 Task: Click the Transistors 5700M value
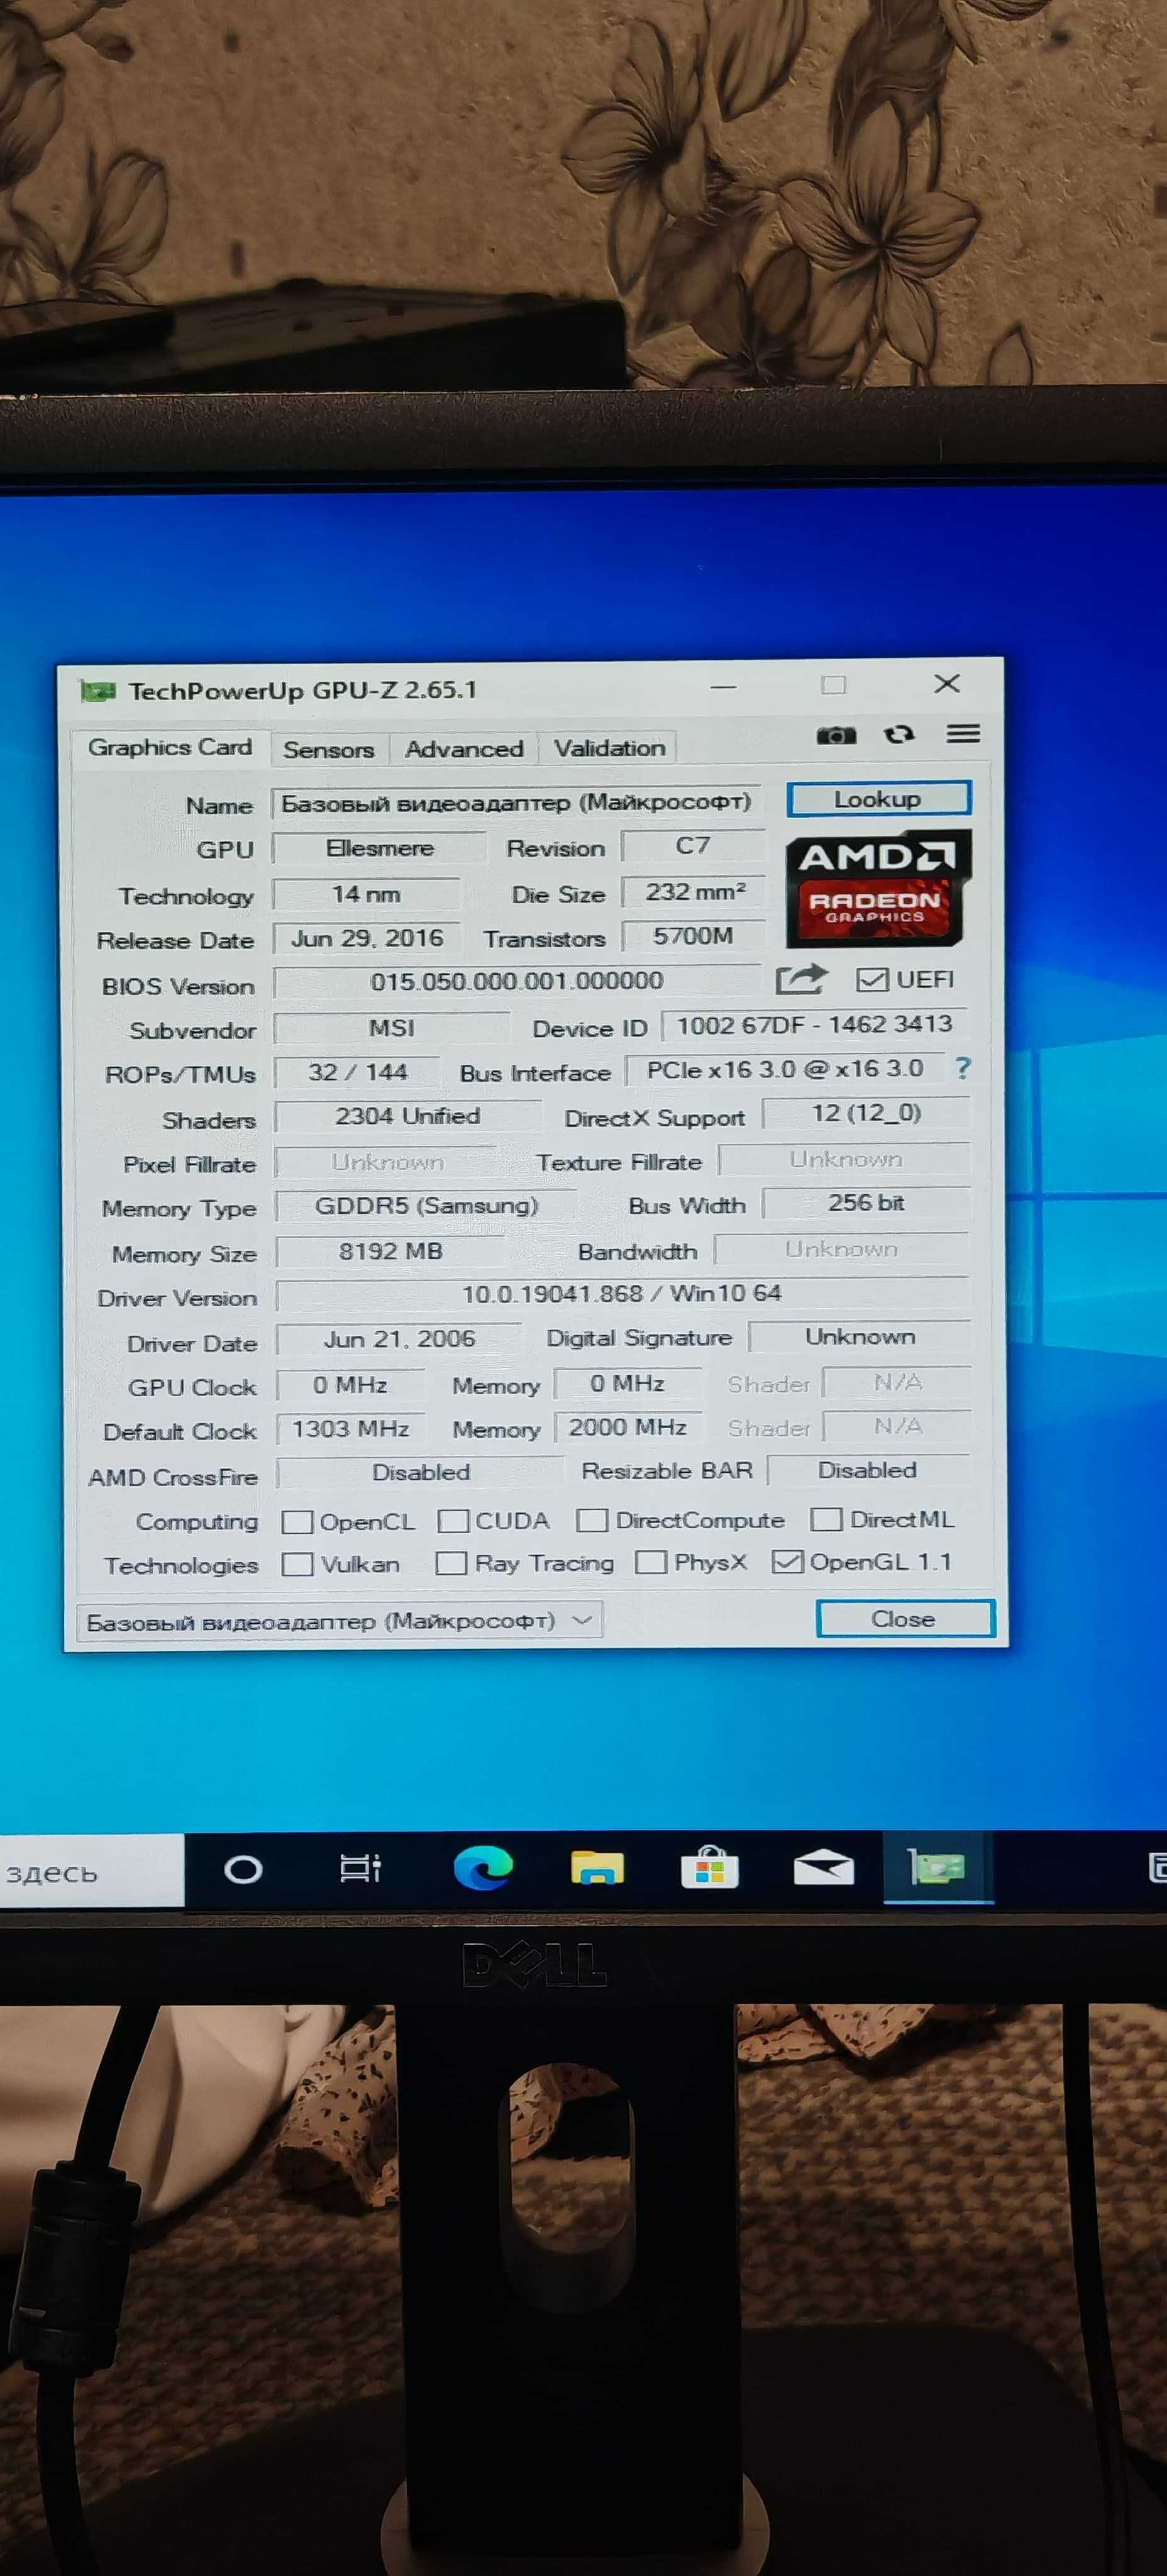tap(694, 936)
